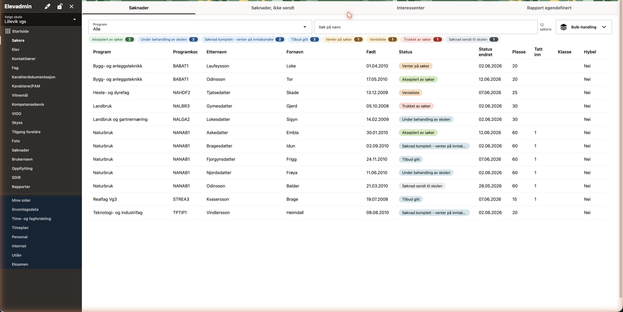Open Time- og fagfordeling menu item
This screenshot has height=312, width=623.
[x=31, y=219]
